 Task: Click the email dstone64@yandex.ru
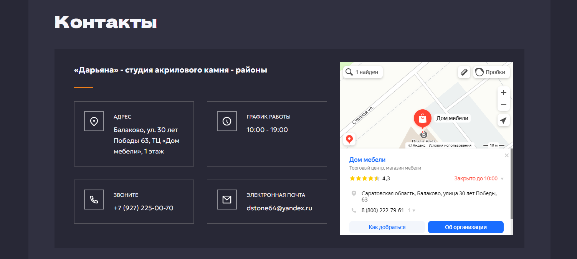[279, 208]
